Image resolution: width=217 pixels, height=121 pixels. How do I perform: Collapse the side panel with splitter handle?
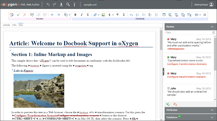[x=163, y=71]
